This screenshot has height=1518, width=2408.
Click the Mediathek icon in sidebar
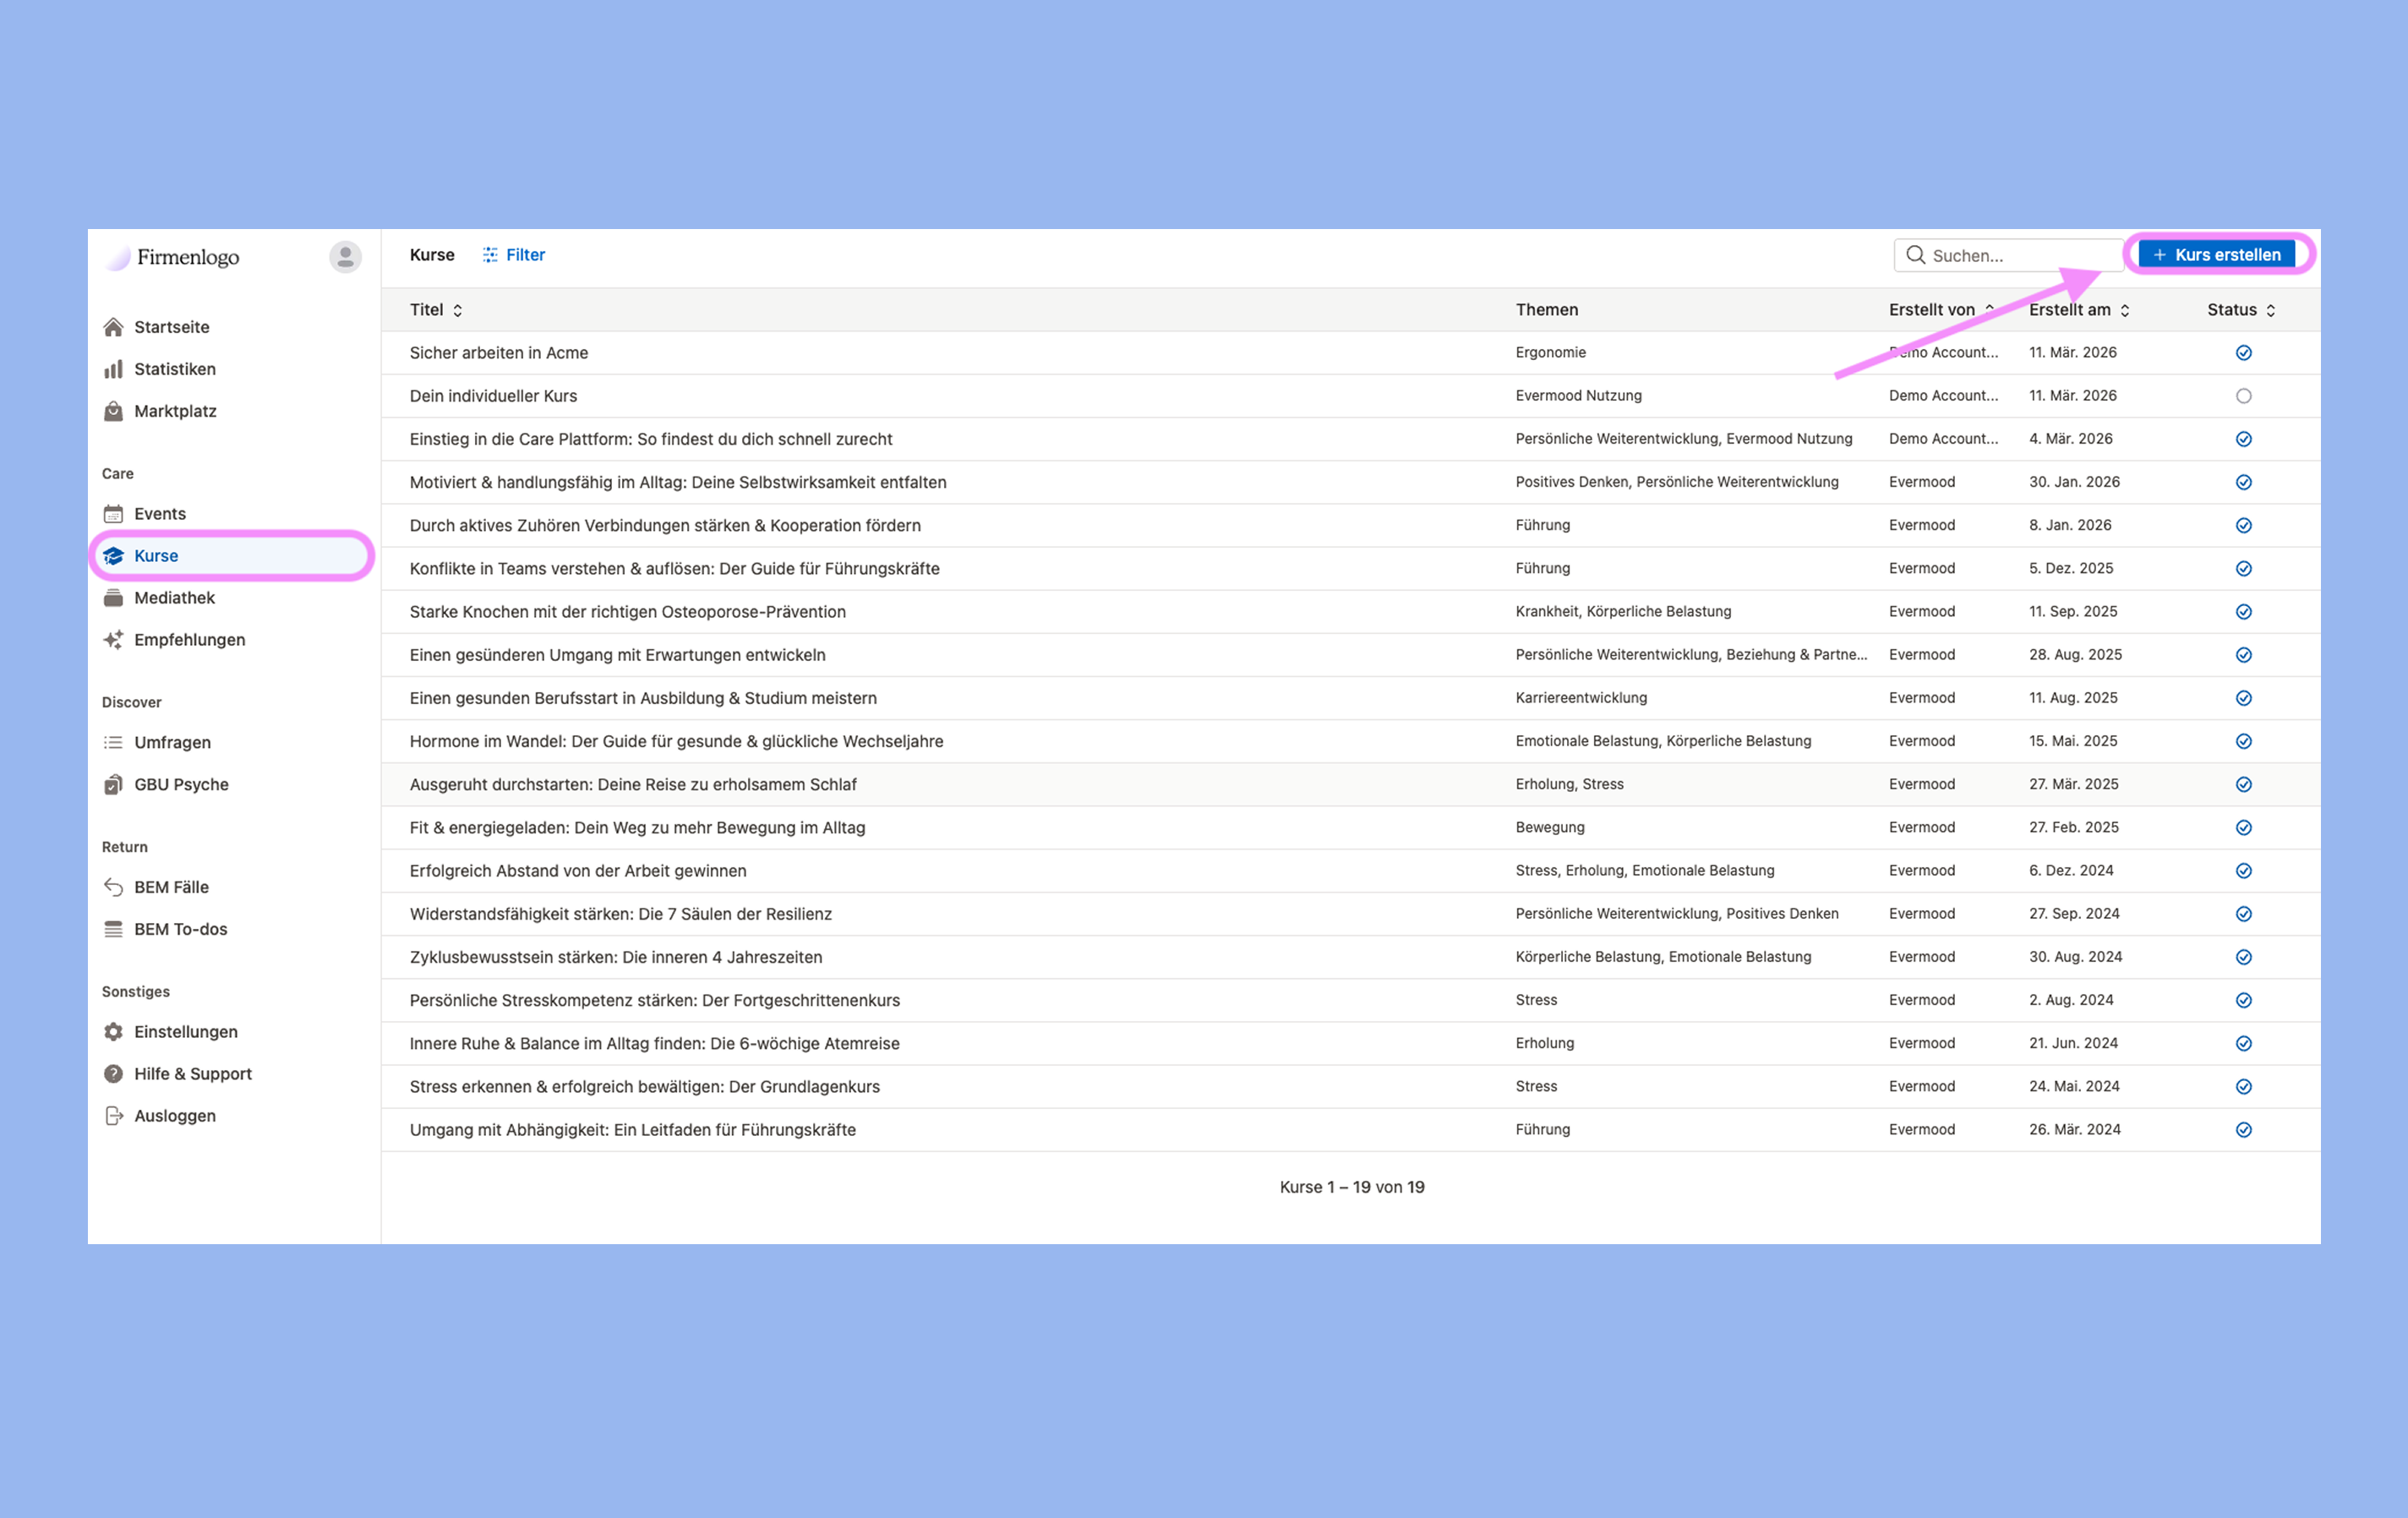[x=113, y=598]
